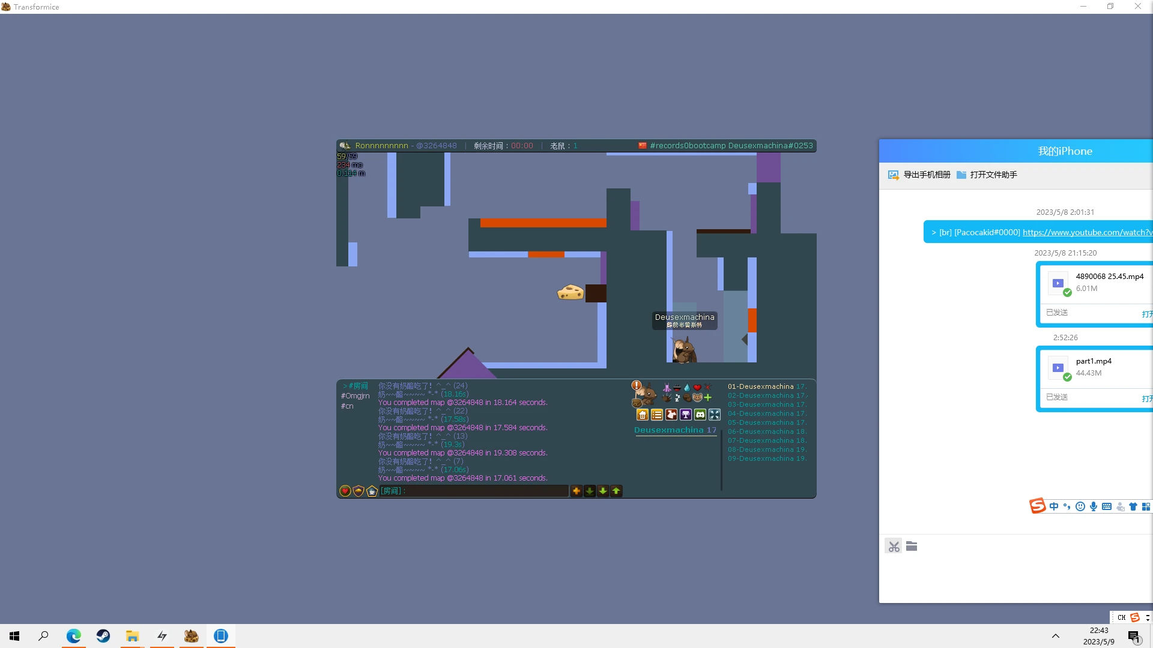1153x648 pixels.
Task: Click the scissors screenshot tool icon
Action: [x=894, y=547]
